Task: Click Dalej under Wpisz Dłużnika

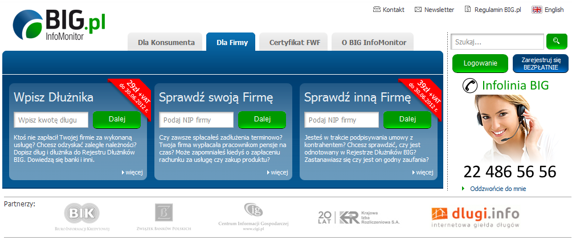Action: pos(117,119)
